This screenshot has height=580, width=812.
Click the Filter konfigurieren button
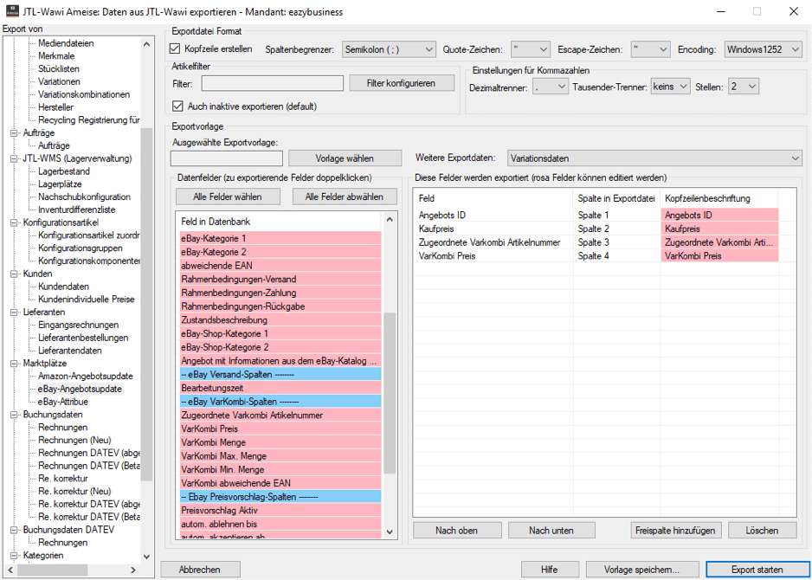point(402,83)
